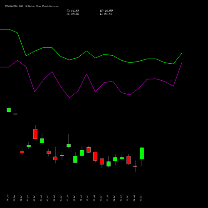Select the last green candle on 27 Jul
208x208 pixels.
pos(142,154)
